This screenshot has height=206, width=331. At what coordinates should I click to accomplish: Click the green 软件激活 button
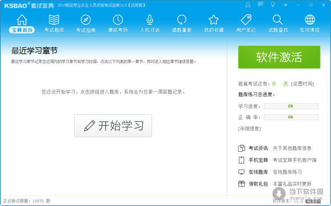click(x=279, y=57)
